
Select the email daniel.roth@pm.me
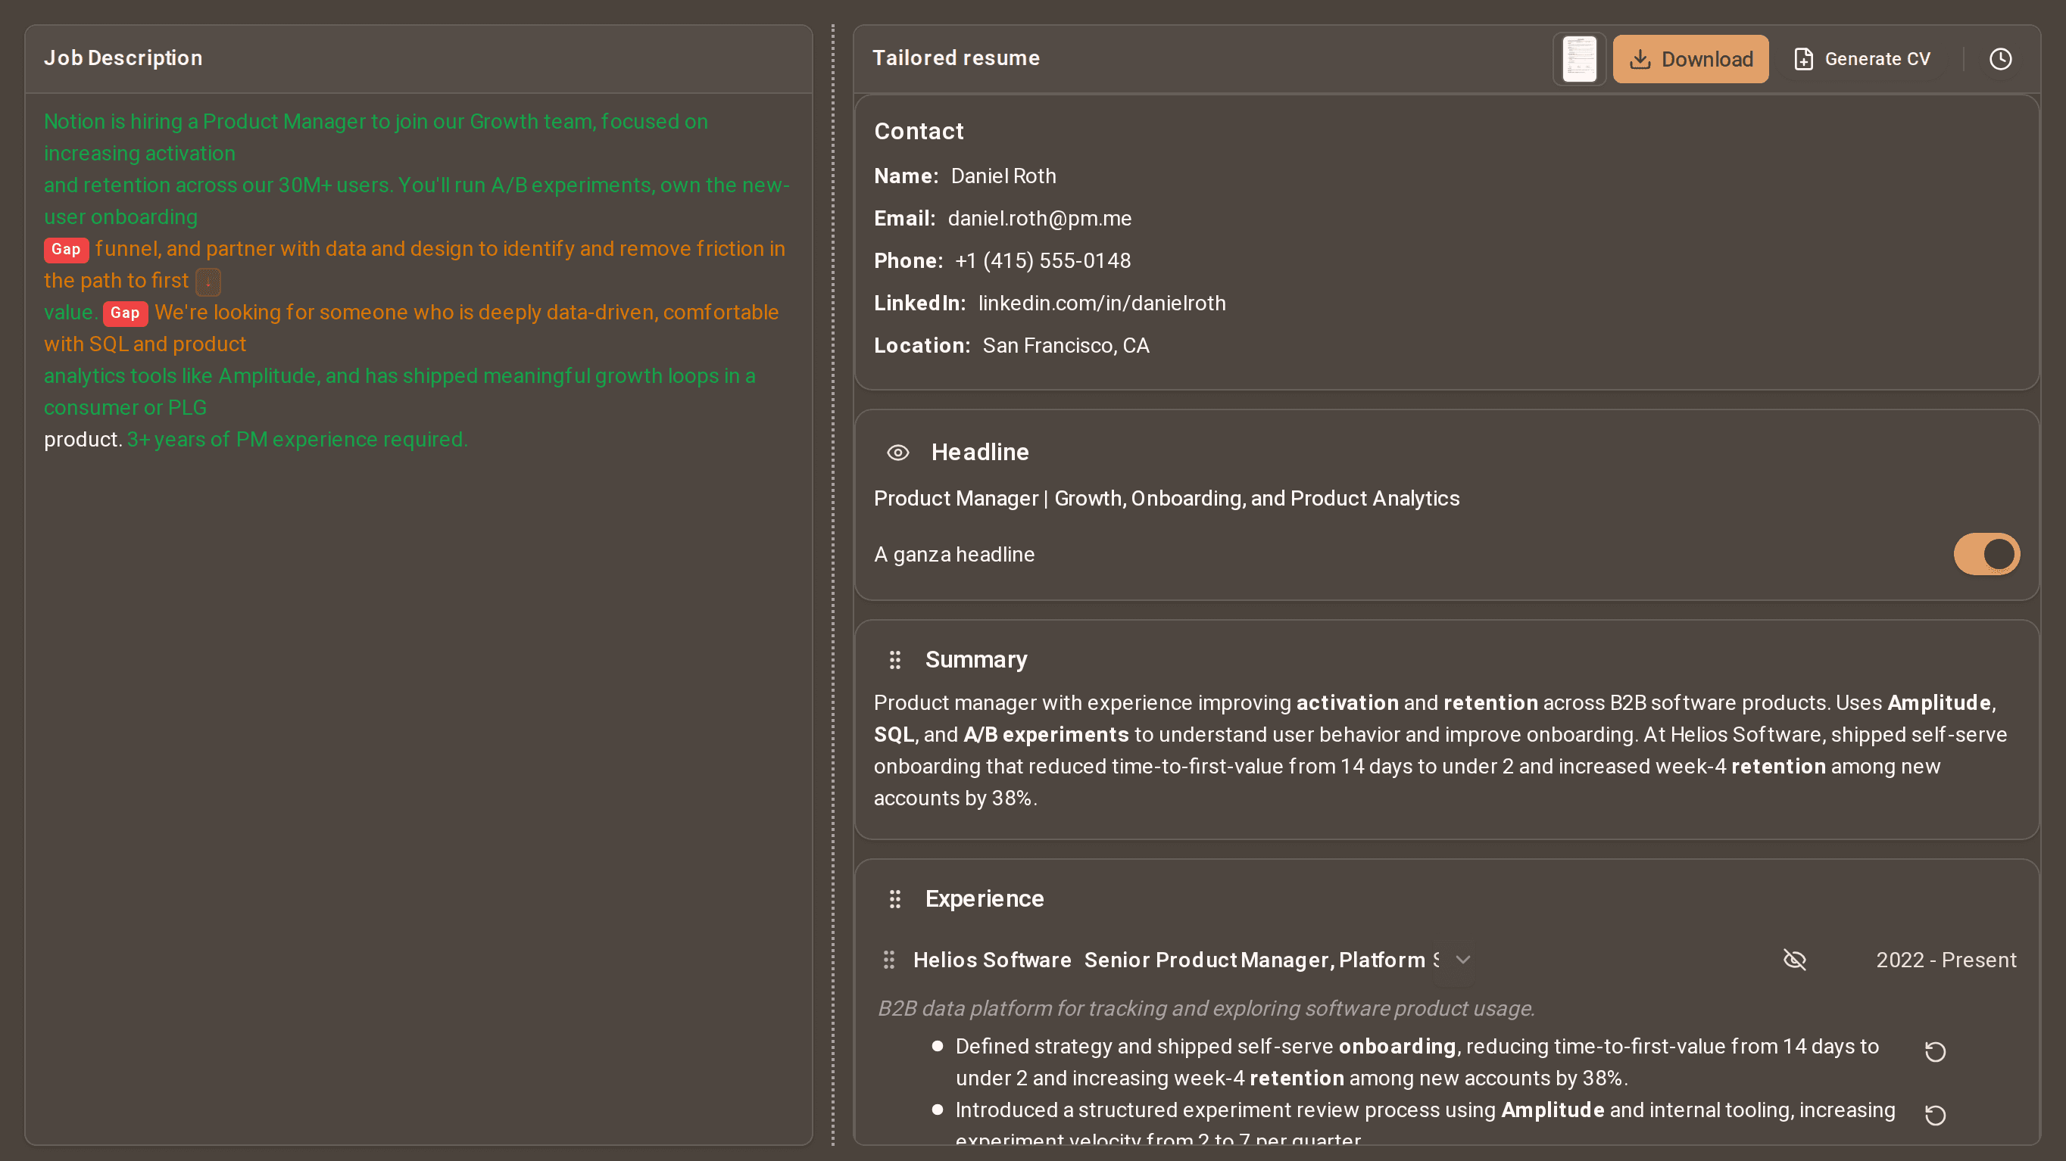coord(1039,219)
